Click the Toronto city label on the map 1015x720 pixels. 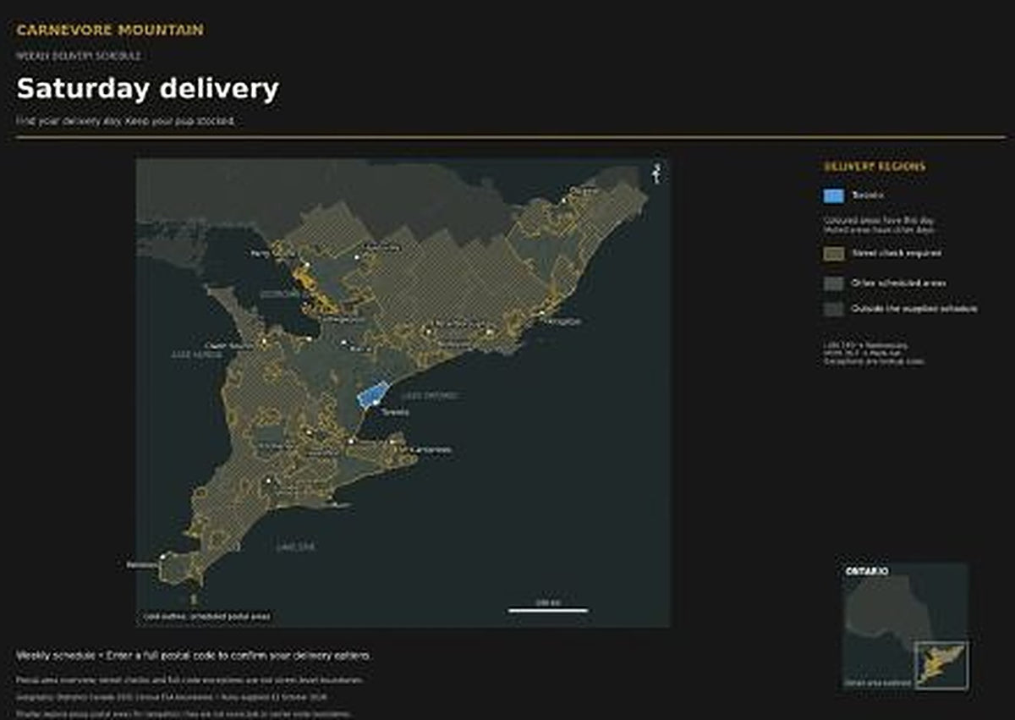pos(395,412)
